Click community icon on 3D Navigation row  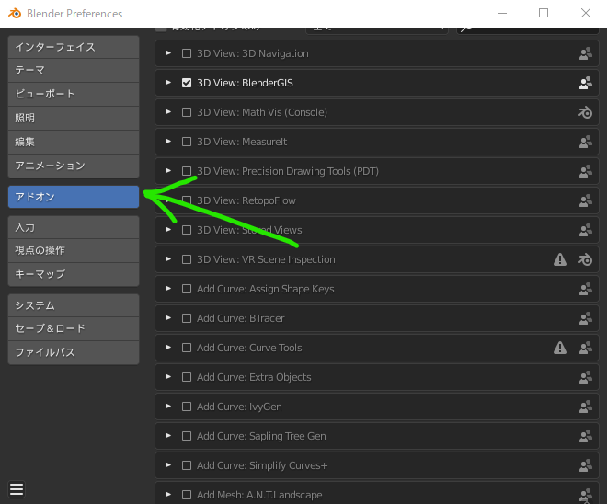coord(585,53)
